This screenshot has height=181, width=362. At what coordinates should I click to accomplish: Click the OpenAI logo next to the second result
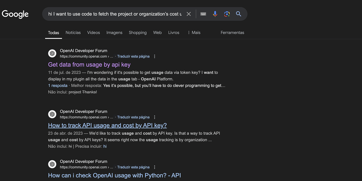[x=52, y=114]
